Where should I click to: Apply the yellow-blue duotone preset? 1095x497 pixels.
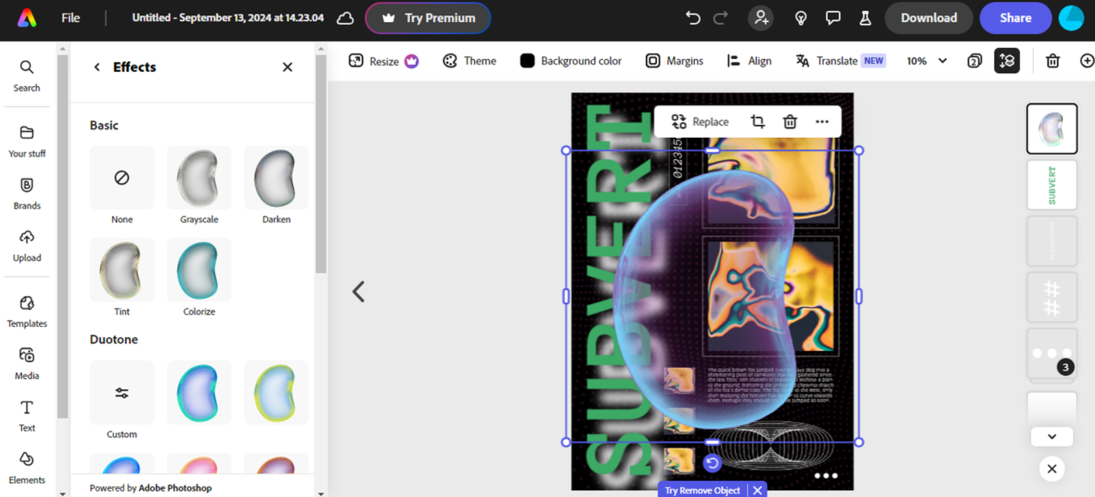coord(276,393)
